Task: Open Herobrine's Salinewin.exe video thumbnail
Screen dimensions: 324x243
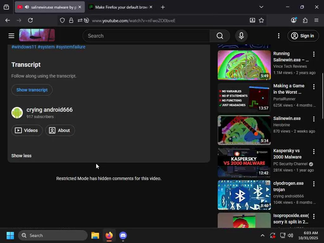Action: point(244,130)
